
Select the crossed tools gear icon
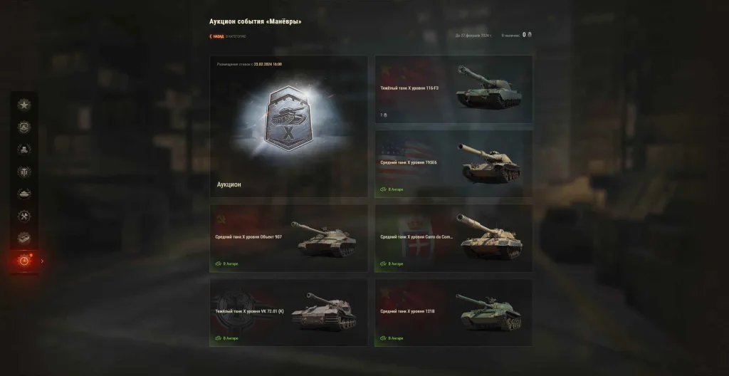(x=24, y=216)
